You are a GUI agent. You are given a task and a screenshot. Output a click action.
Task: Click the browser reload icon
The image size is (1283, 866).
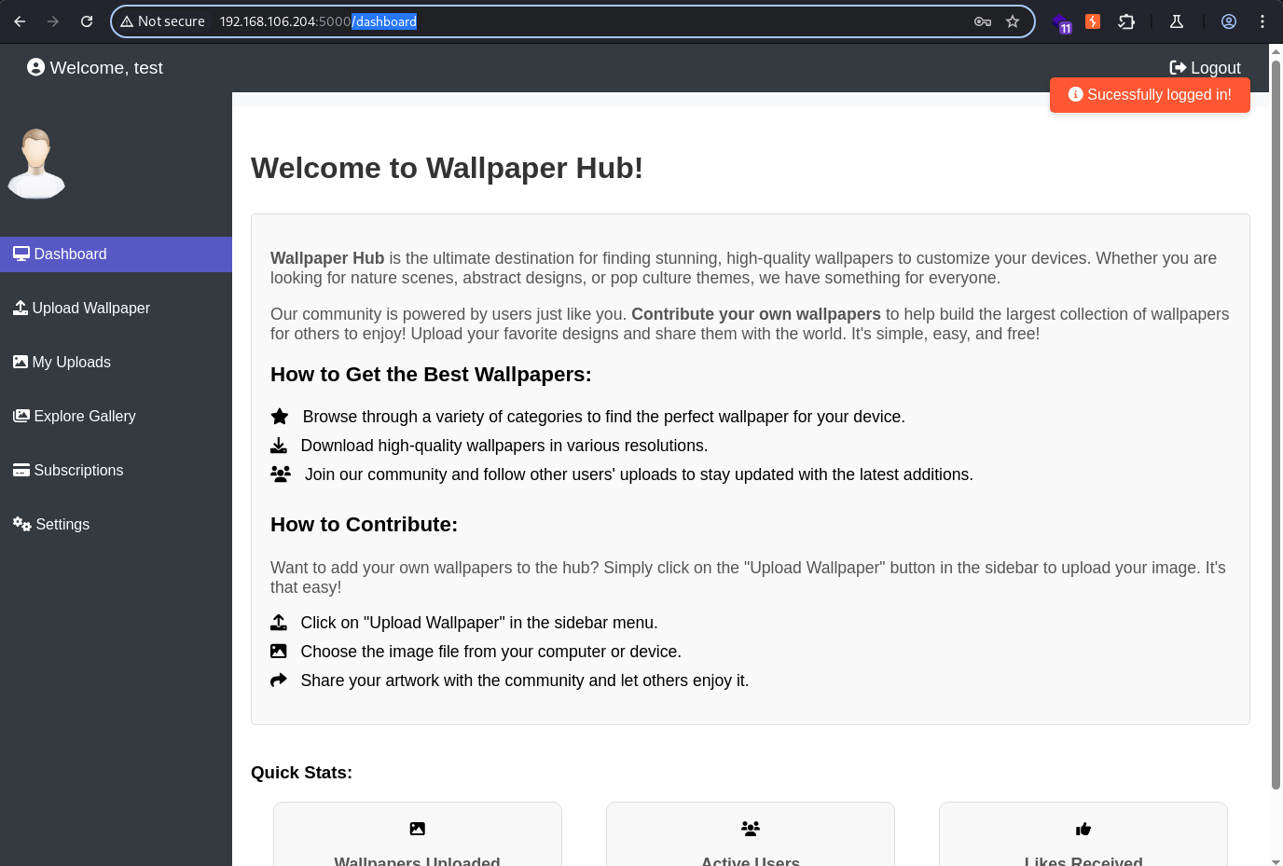coord(87,21)
